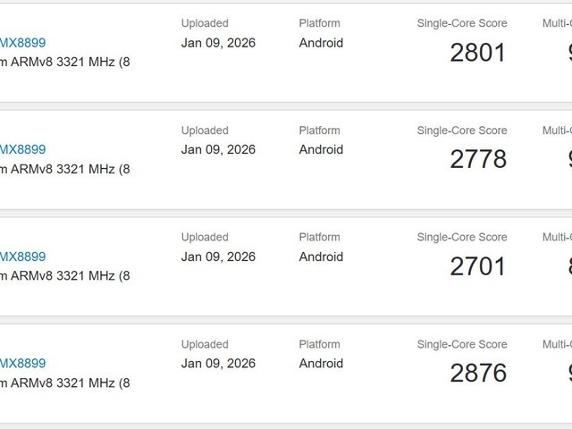Click the Jan 09, 2026 date in the 2778 row
The width and height of the screenshot is (572, 429).
click(x=218, y=149)
